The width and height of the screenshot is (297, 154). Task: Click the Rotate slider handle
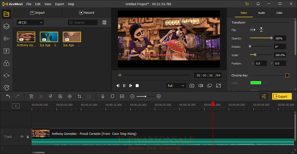(x=250, y=46)
